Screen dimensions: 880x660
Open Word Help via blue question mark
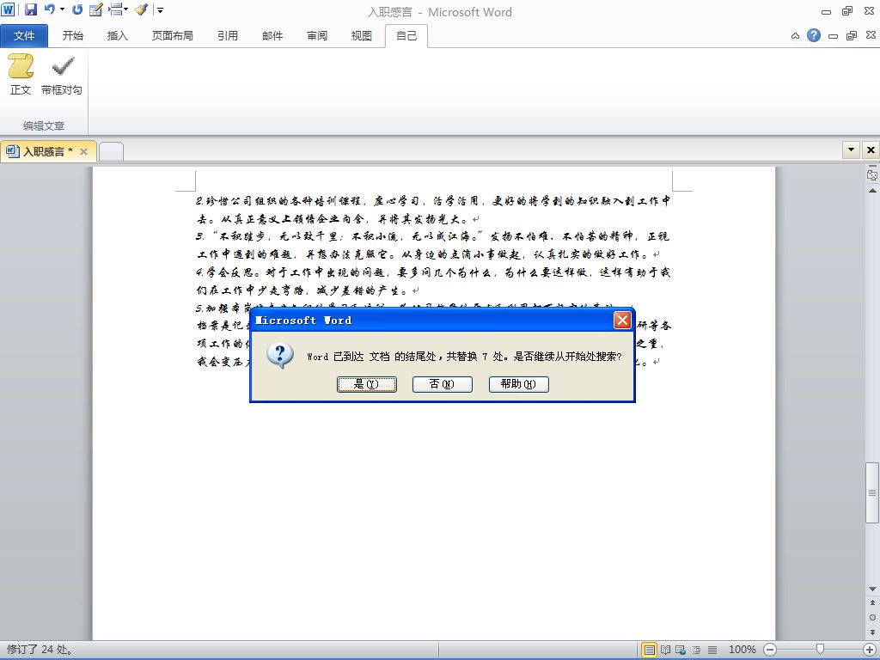pos(814,35)
